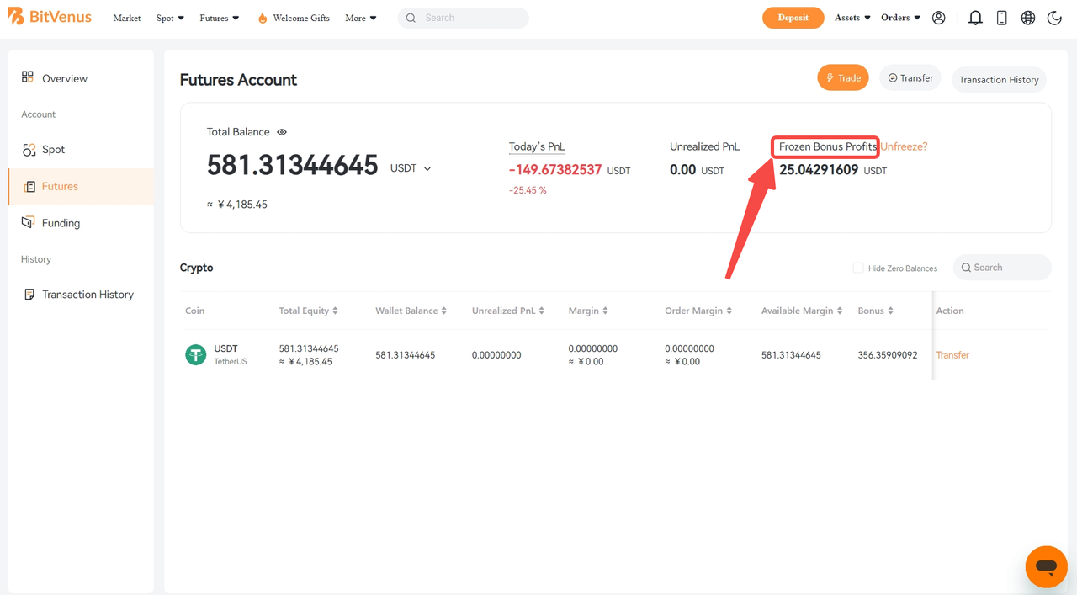
Task: Toggle dark mode moon icon
Action: pos(1054,18)
